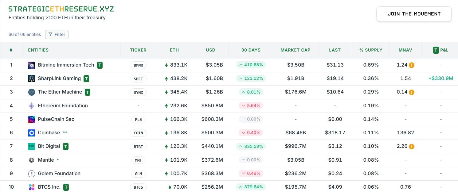Click the green T badge beside The Ether Machine
The image size is (458, 192).
[88, 92]
